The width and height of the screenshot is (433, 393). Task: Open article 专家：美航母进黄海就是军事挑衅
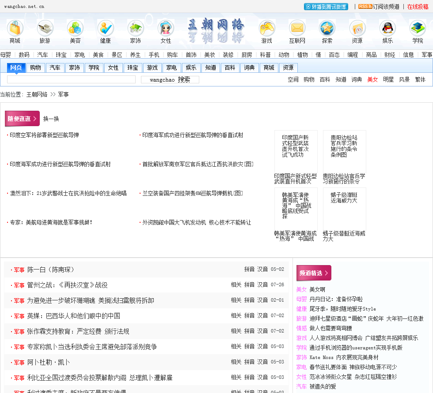pos(51,222)
